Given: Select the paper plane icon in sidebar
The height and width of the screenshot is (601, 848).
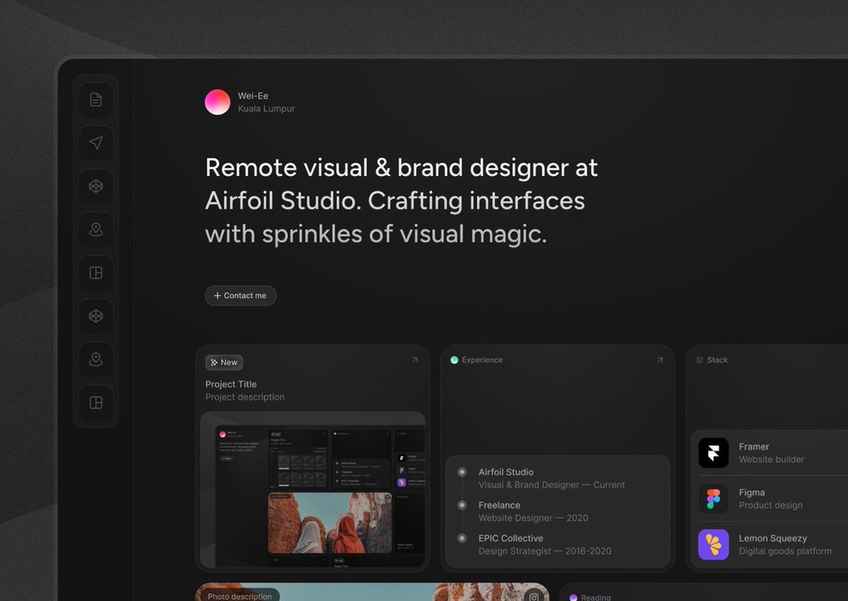Looking at the screenshot, I should click(x=95, y=143).
